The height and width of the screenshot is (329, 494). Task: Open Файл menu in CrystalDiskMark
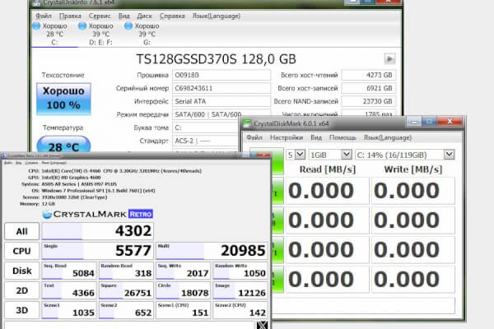click(254, 137)
